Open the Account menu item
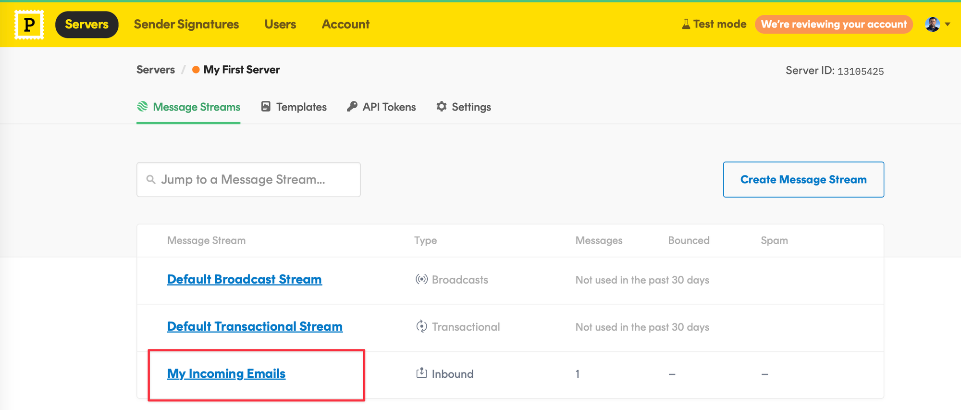The image size is (961, 410). pos(345,25)
